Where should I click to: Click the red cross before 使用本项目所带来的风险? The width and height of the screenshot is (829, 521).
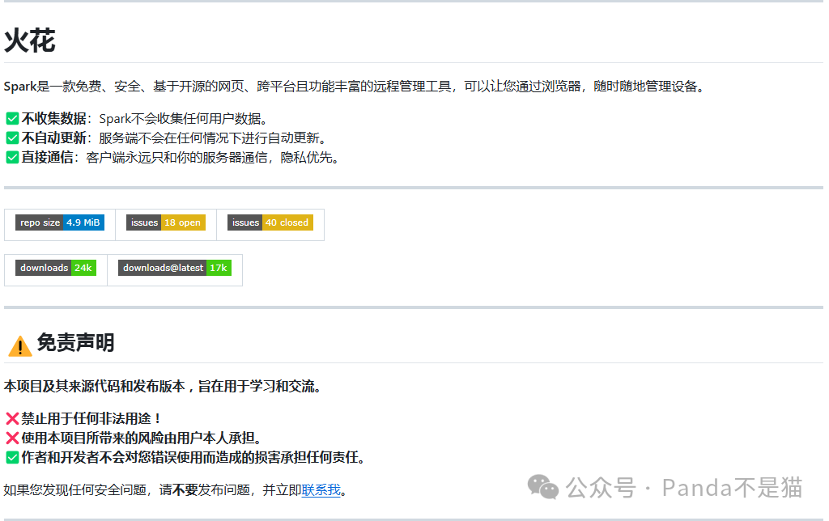[12, 438]
